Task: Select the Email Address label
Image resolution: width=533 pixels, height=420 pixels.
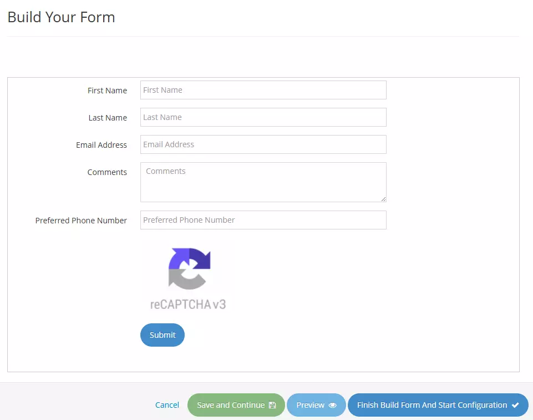Action: [x=101, y=145]
